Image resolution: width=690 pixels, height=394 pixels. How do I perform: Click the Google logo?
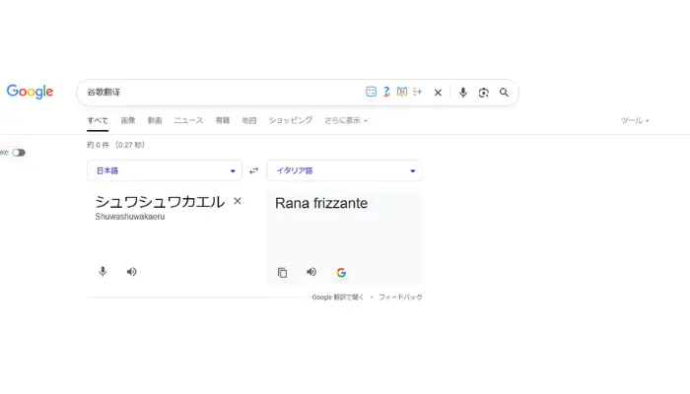coord(30,91)
